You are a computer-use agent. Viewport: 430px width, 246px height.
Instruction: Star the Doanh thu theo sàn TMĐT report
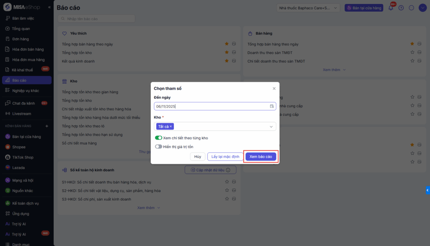coord(412,53)
